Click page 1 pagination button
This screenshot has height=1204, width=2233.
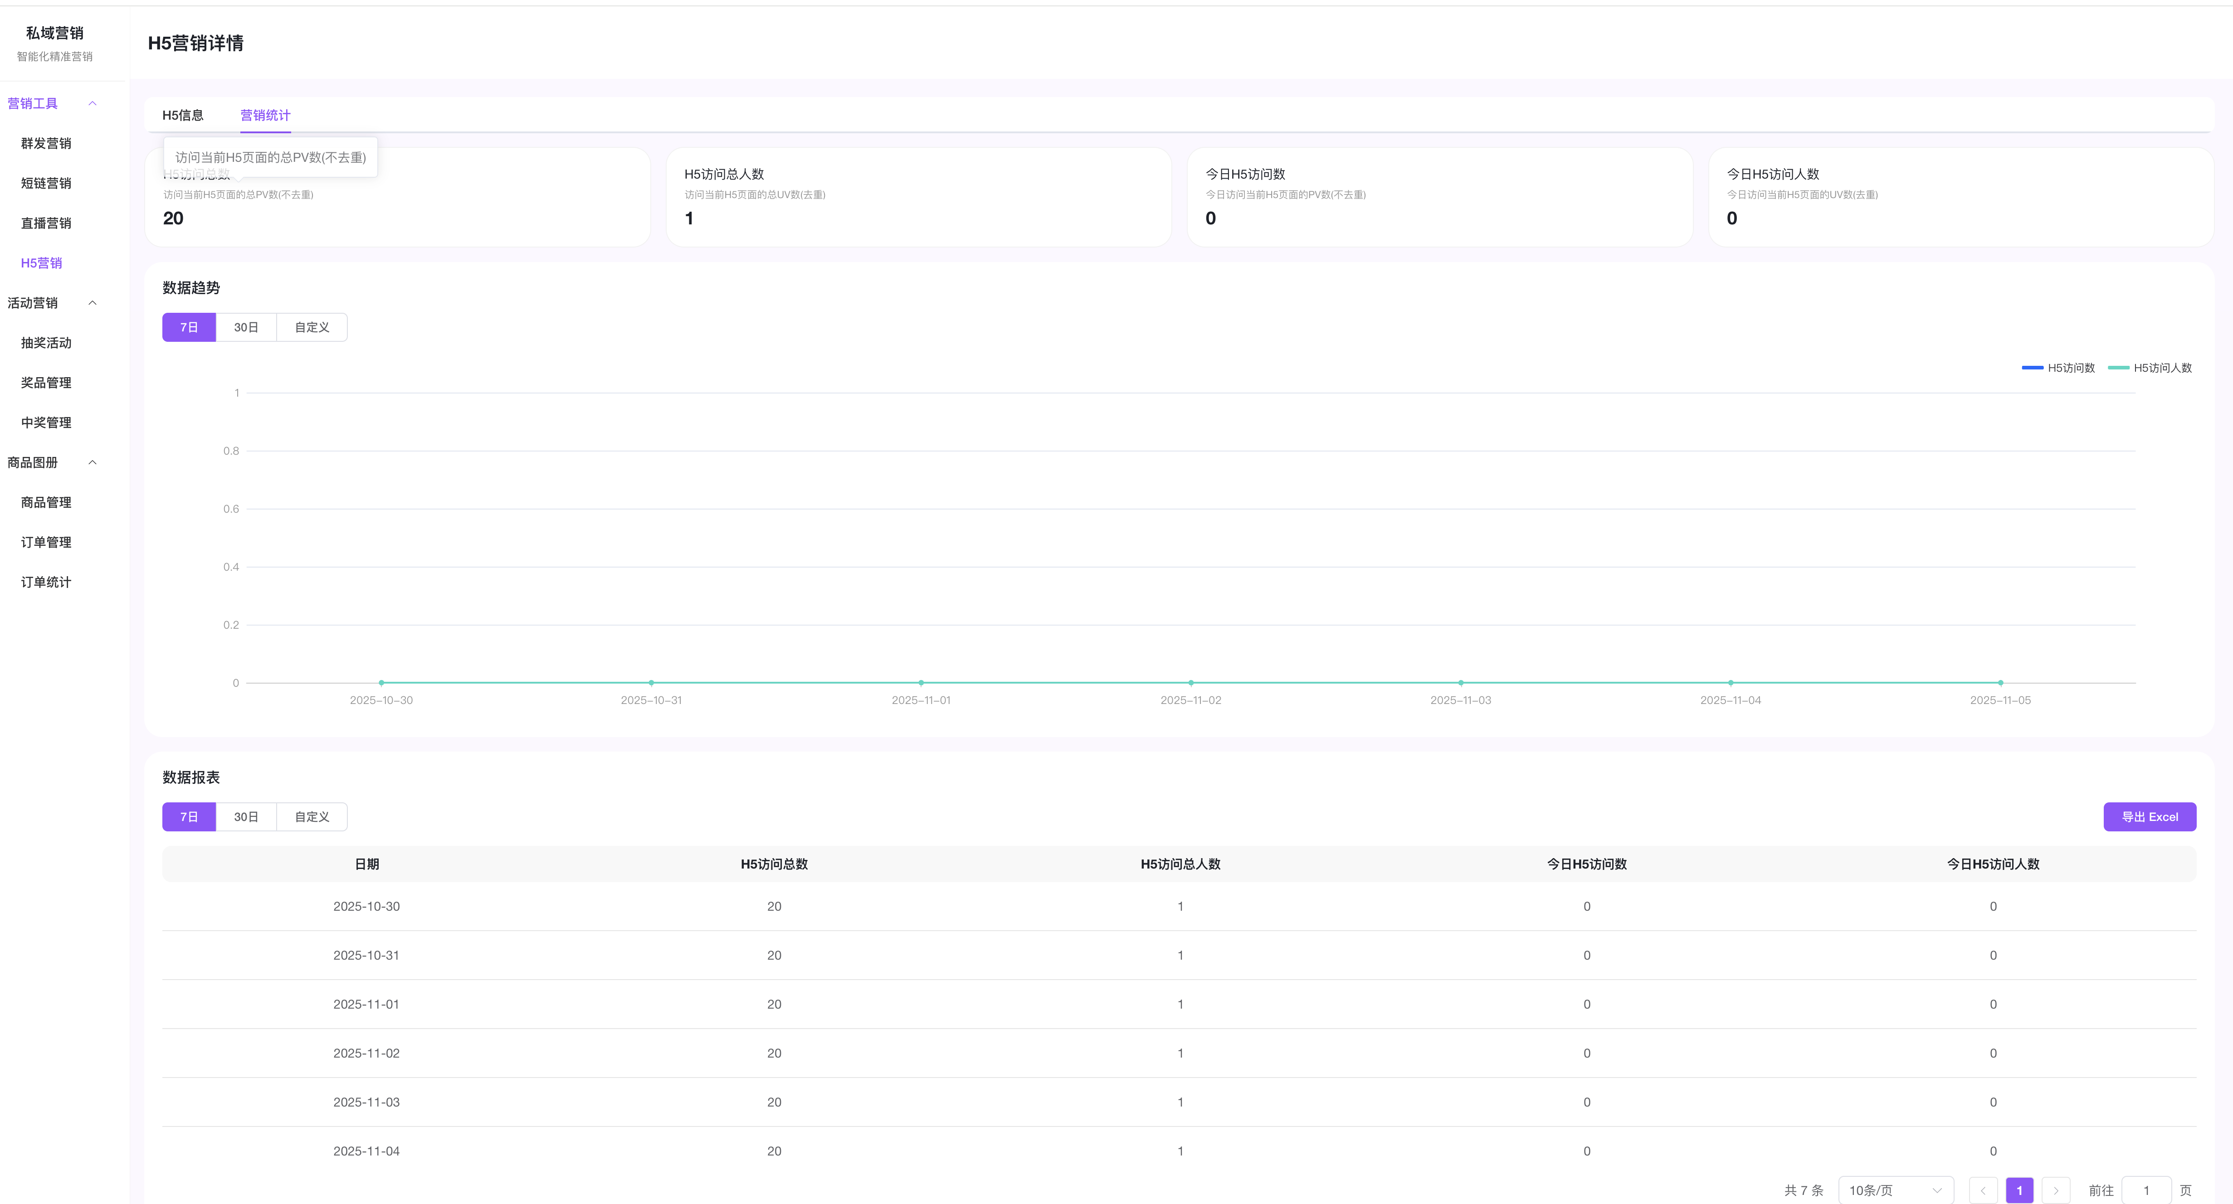pos(2019,1190)
